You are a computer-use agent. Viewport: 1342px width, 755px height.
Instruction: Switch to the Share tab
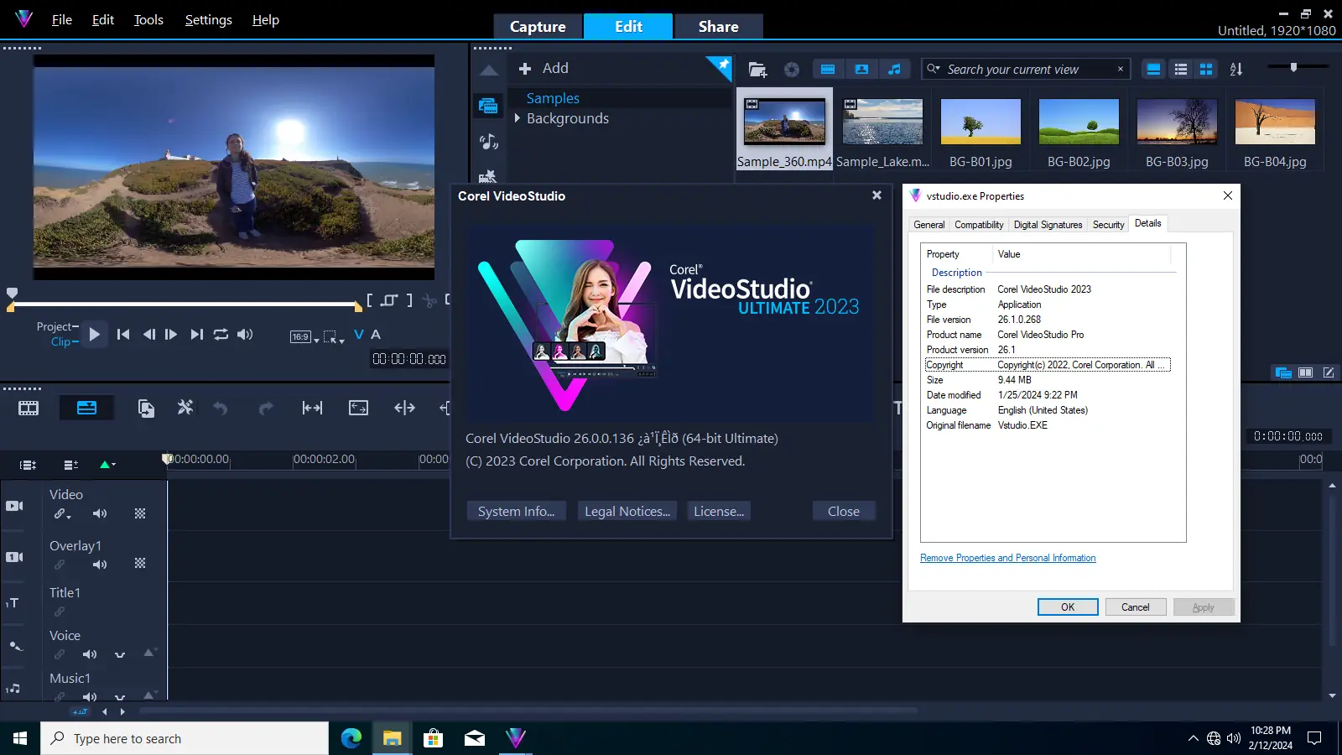point(718,27)
